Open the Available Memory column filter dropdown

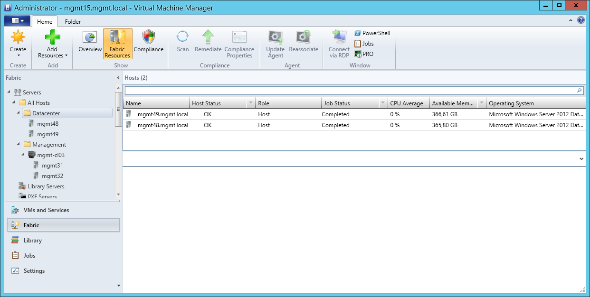click(x=482, y=103)
